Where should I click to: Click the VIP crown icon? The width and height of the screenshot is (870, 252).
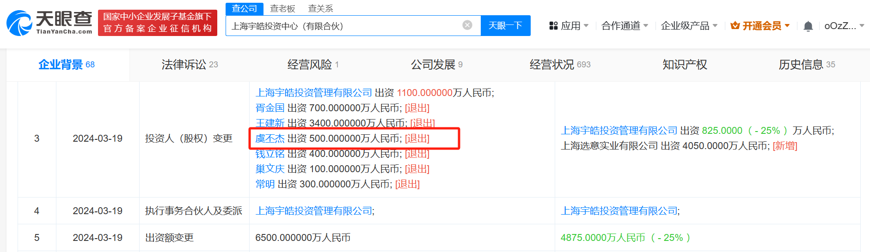click(x=735, y=26)
